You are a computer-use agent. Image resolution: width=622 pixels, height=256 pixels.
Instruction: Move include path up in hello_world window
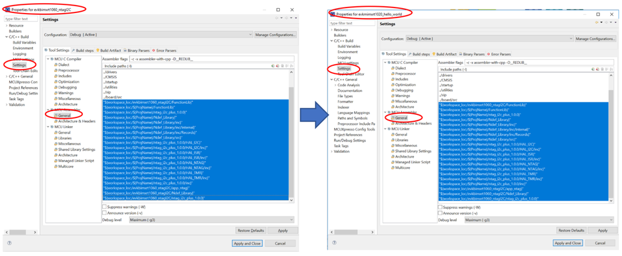tap(606, 69)
